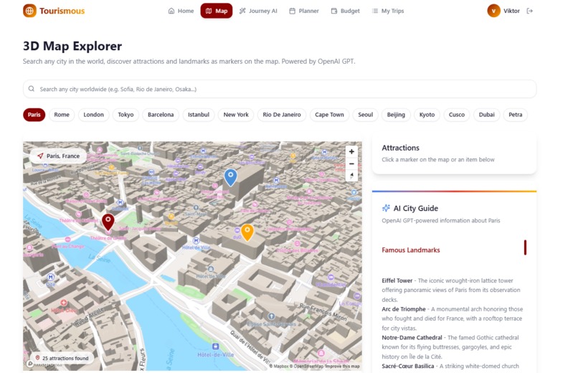Zoom in with the map plus button
578x373 pixels.
pyautogui.click(x=351, y=151)
